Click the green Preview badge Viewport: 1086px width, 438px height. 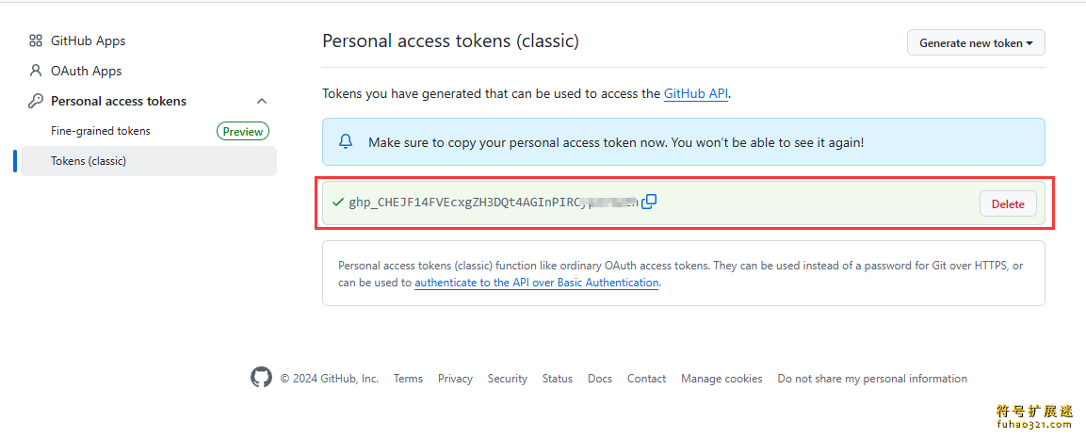(x=243, y=131)
